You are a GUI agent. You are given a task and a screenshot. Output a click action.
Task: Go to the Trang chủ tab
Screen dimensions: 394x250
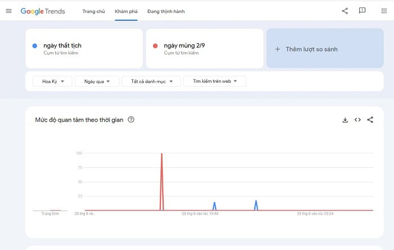tap(93, 11)
